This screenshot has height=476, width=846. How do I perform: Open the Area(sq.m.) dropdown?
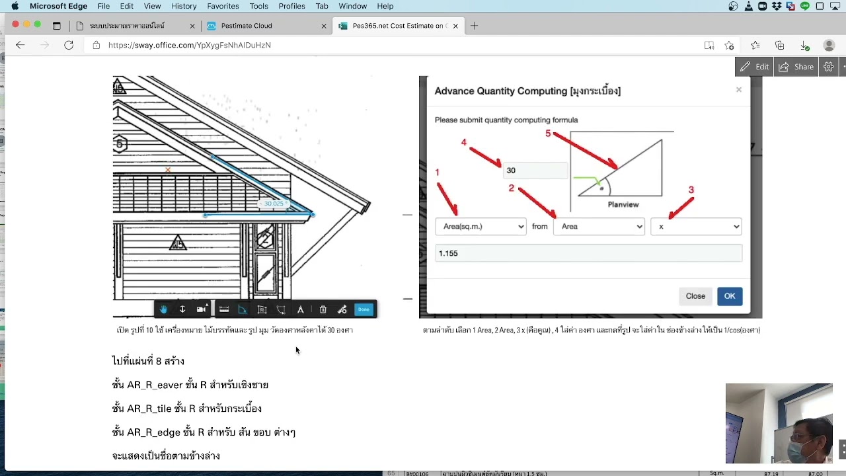(x=481, y=226)
